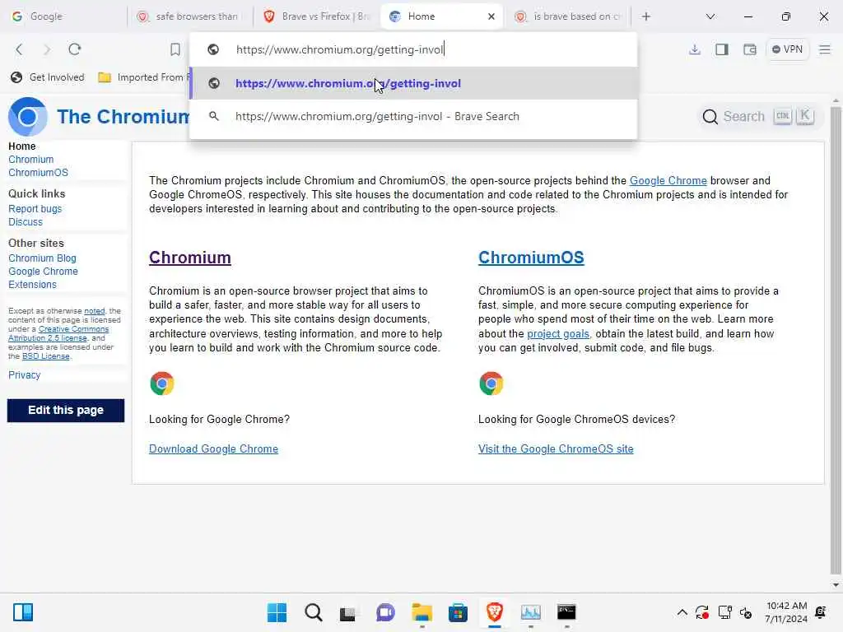Click the notification bell icon in system tray

point(821,612)
